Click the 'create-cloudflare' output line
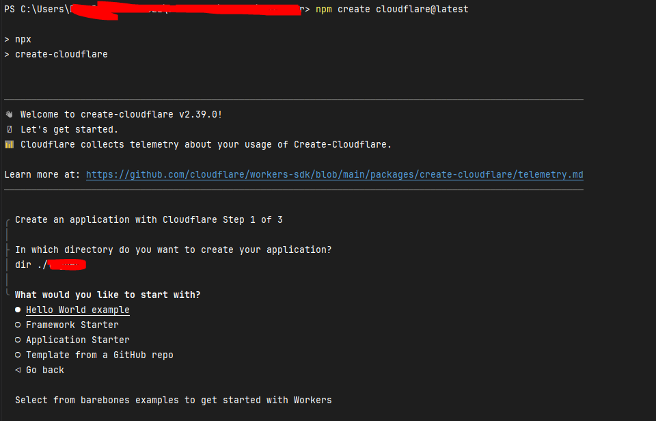Viewport: 656px width, 421px height. click(61, 55)
